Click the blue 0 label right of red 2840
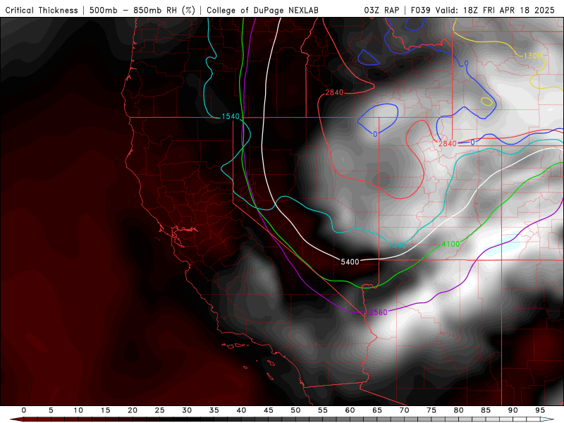 tap(472, 142)
